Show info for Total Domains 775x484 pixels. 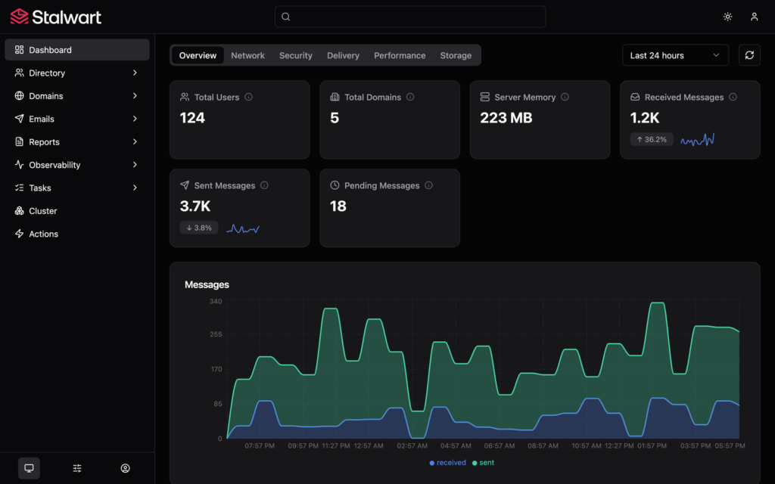pos(410,97)
